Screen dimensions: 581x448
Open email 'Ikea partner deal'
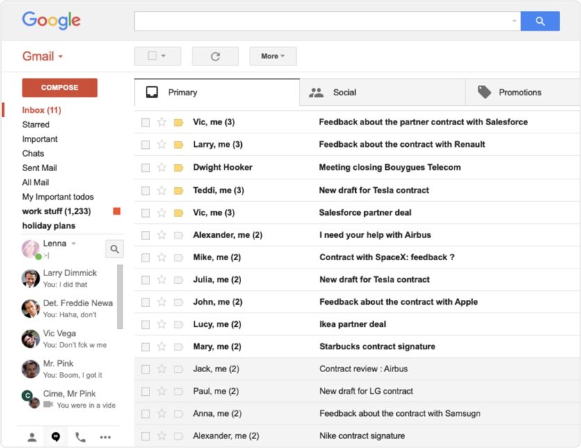(353, 324)
